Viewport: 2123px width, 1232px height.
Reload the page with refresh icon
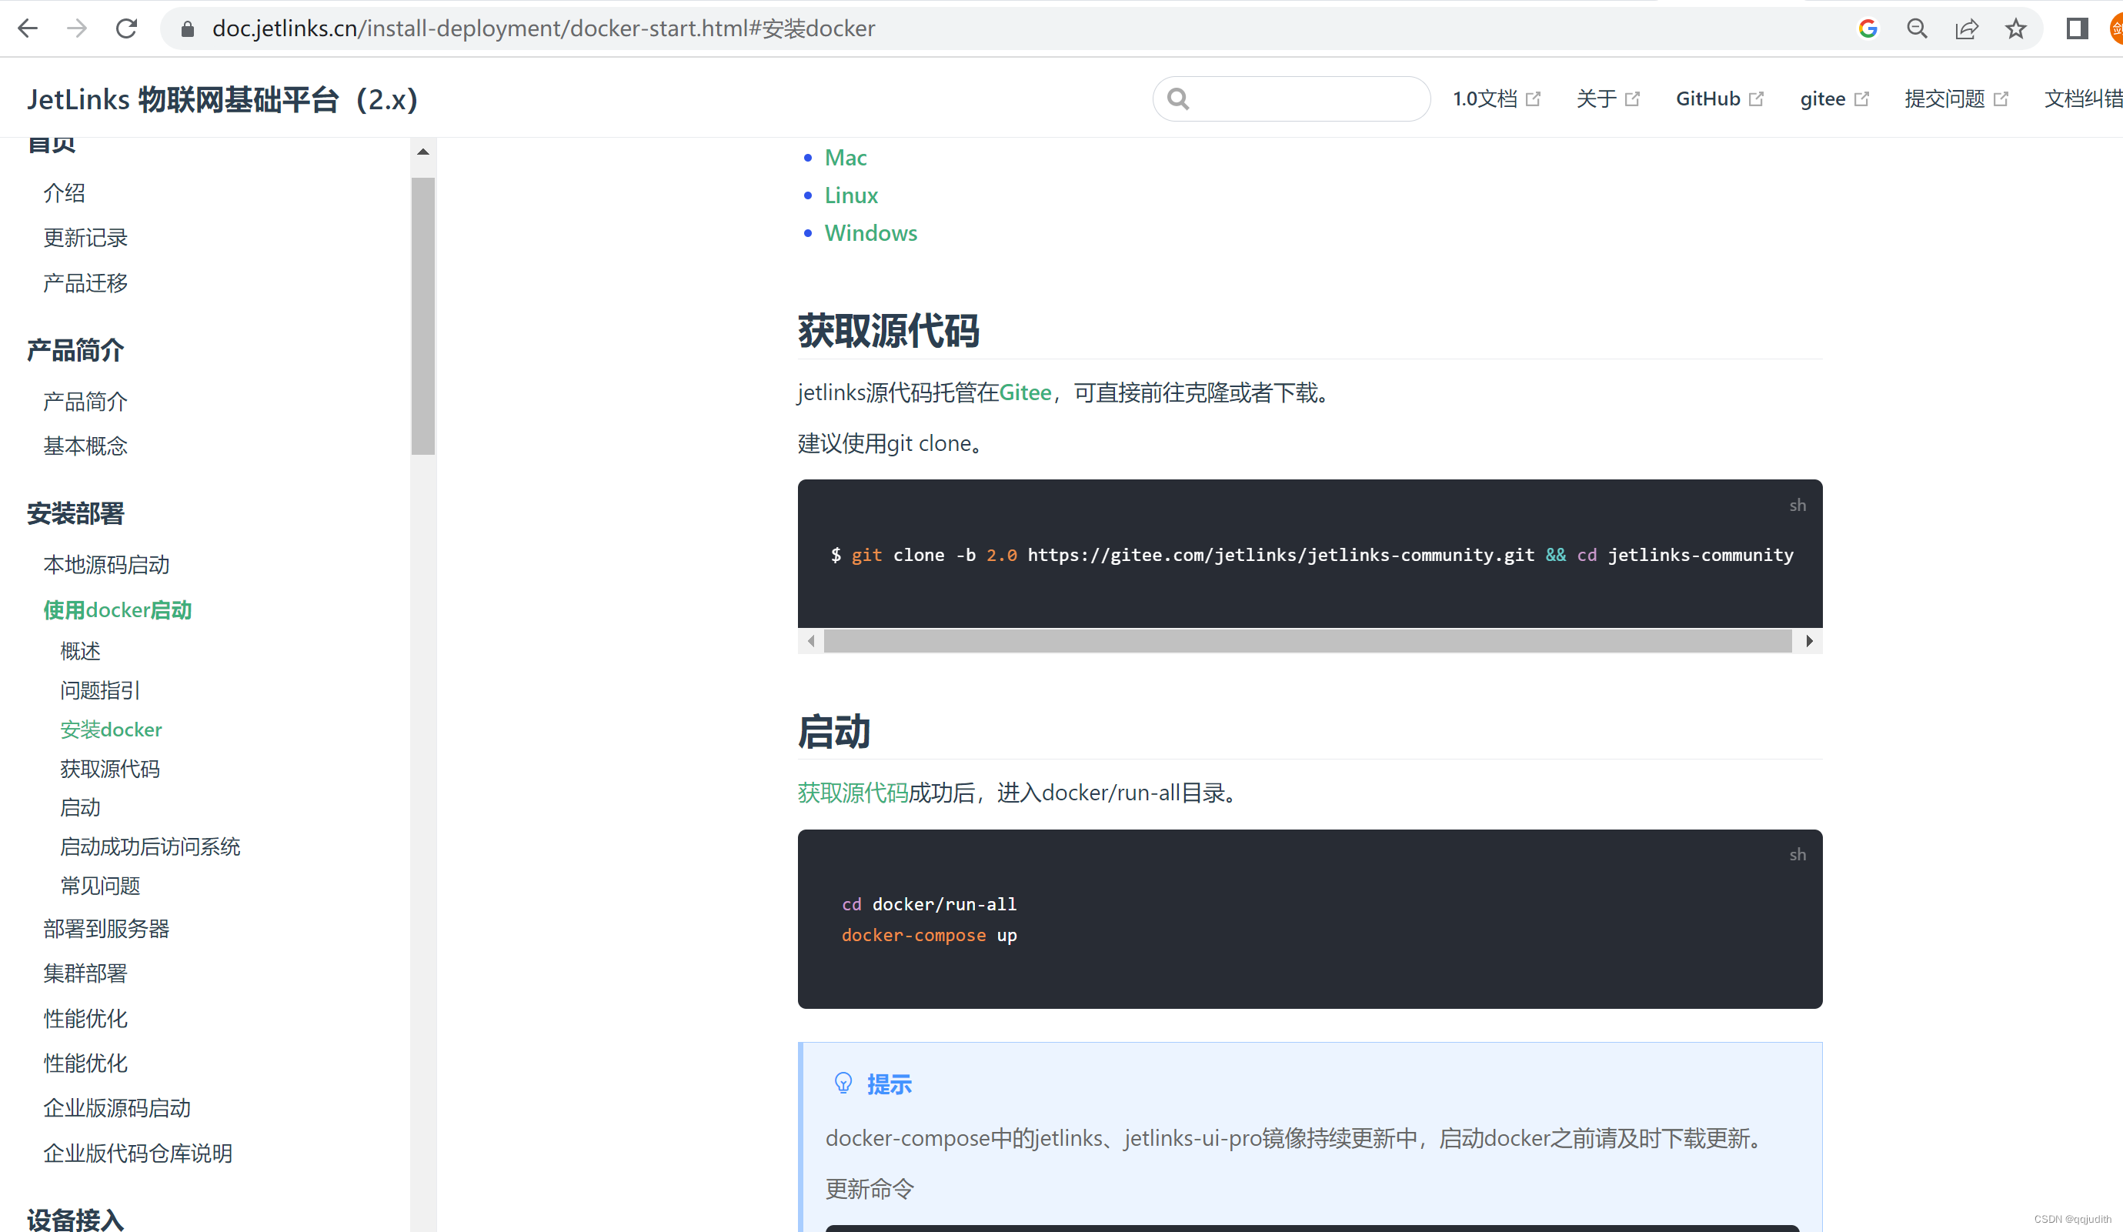126,28
